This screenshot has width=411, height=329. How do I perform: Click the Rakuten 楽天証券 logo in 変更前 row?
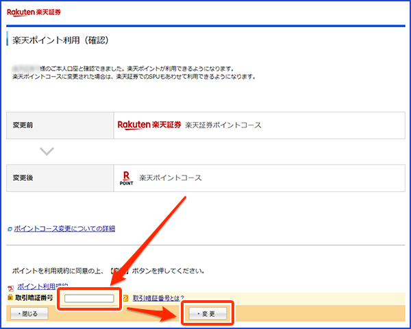point(149,125)
